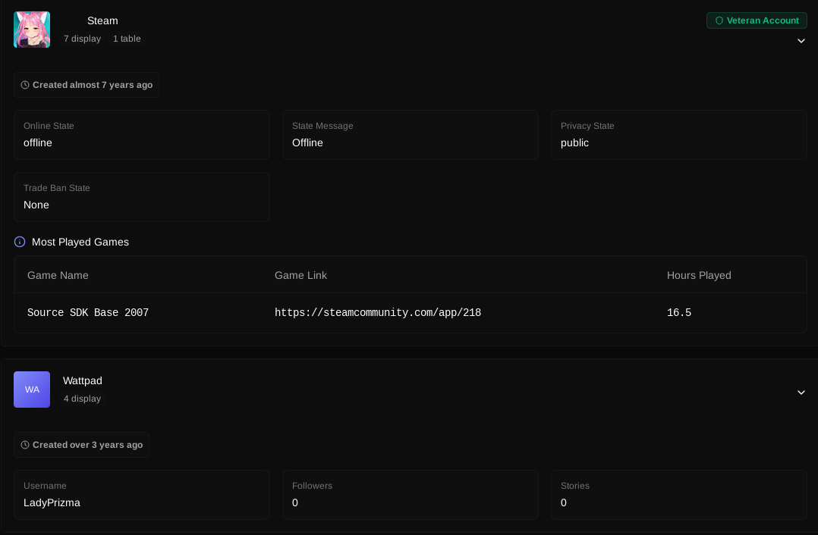Viewport: 818px width, 535px height.
Task: Click the shield icon in Veteran Account badge
Action: 719,20
